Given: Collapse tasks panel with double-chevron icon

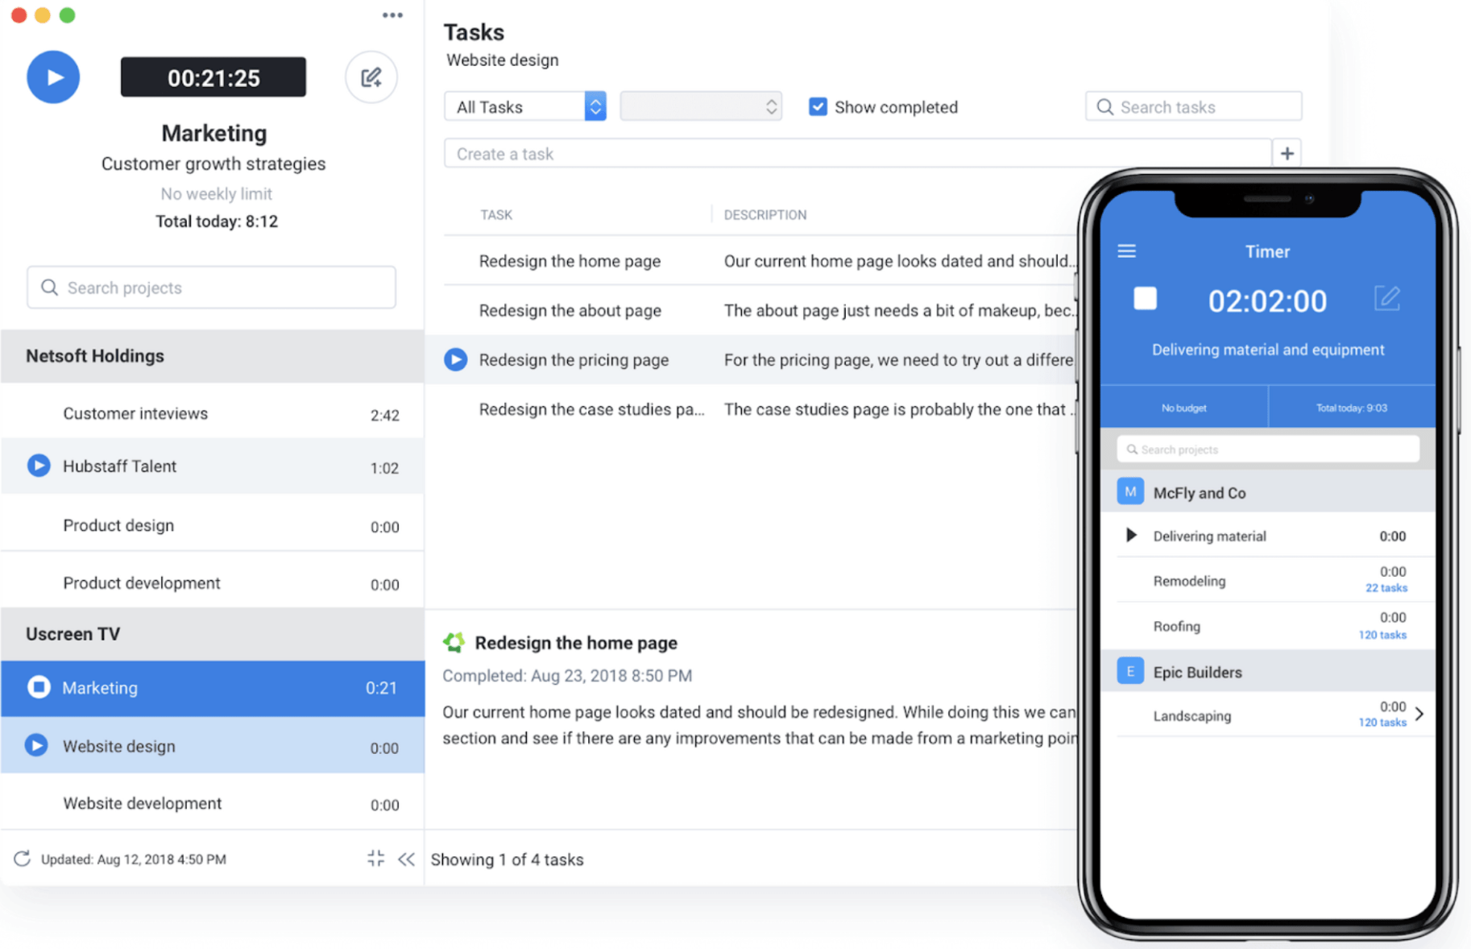Looking at the screenshot, I should (x=407, y=859).
